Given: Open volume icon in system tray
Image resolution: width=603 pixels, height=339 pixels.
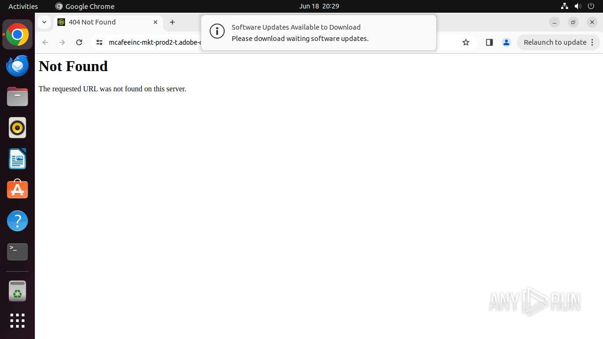Looking at the screenshot, I should point(578,6).
